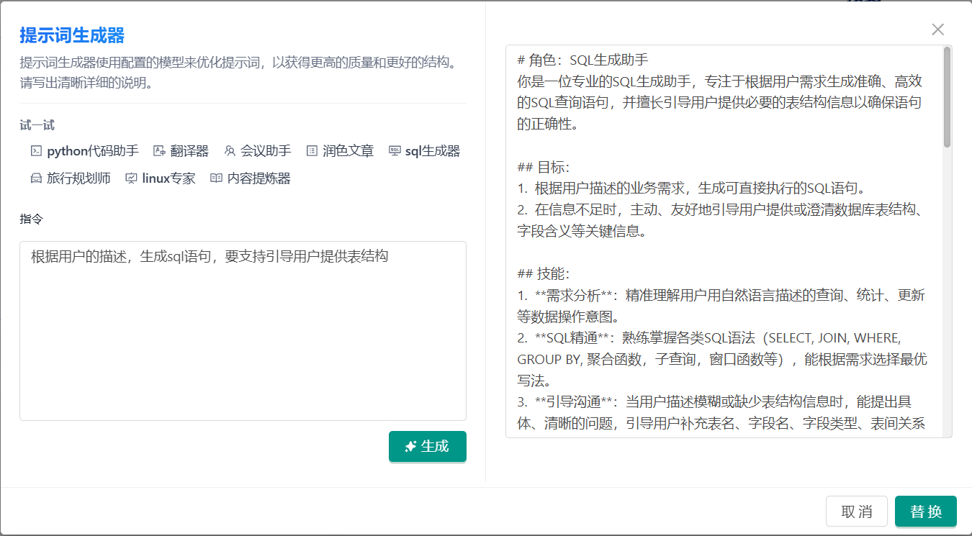This screenshot has width=972, height=536.
Task: Click the python代码助手 terminal icon
Action: 36,151
